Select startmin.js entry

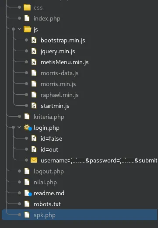[55, 106]
